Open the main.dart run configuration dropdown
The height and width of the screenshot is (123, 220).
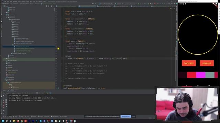click(119, 4)
